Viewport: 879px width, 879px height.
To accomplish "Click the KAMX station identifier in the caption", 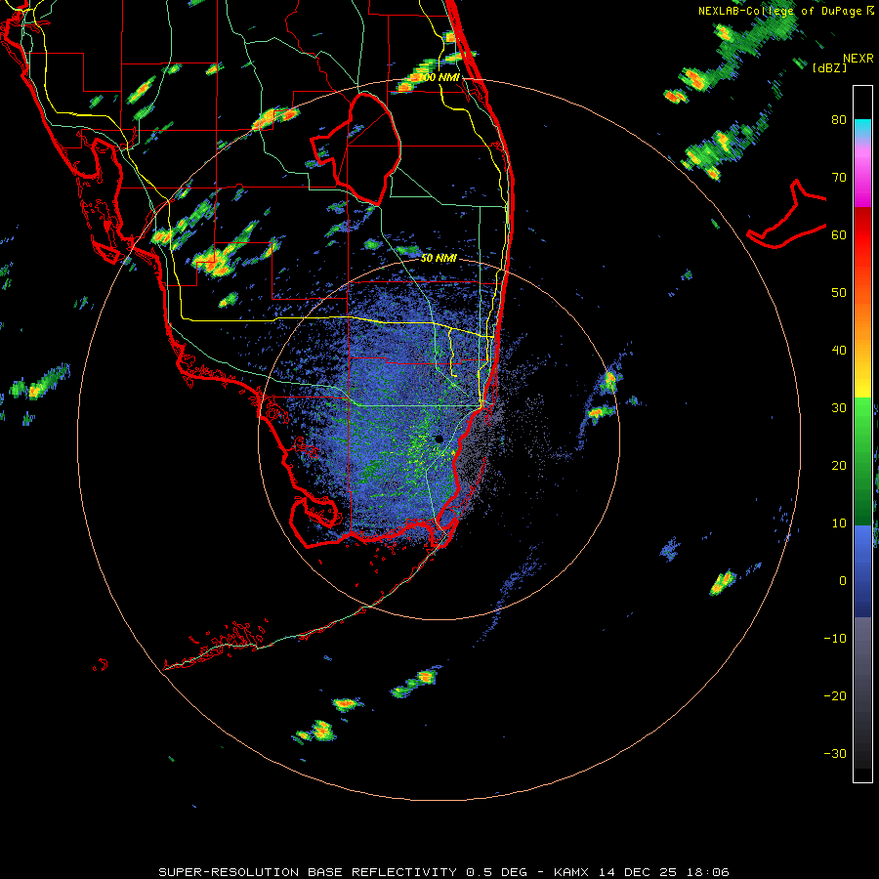I will point(573,872).
